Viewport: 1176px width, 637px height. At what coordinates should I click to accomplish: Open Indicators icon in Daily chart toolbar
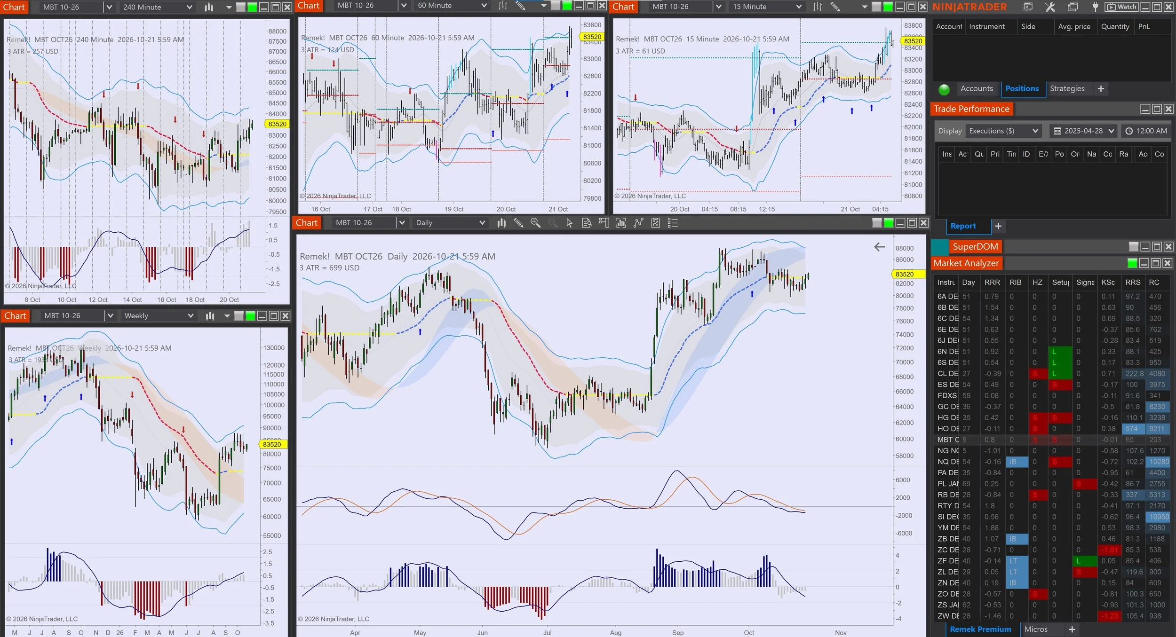pos(621,223)
